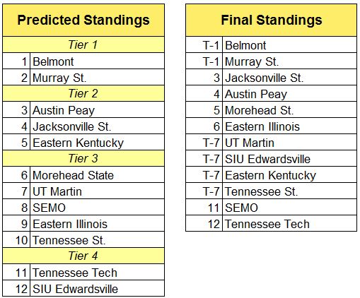Select the Tier 4 row

tap(83, 256)
